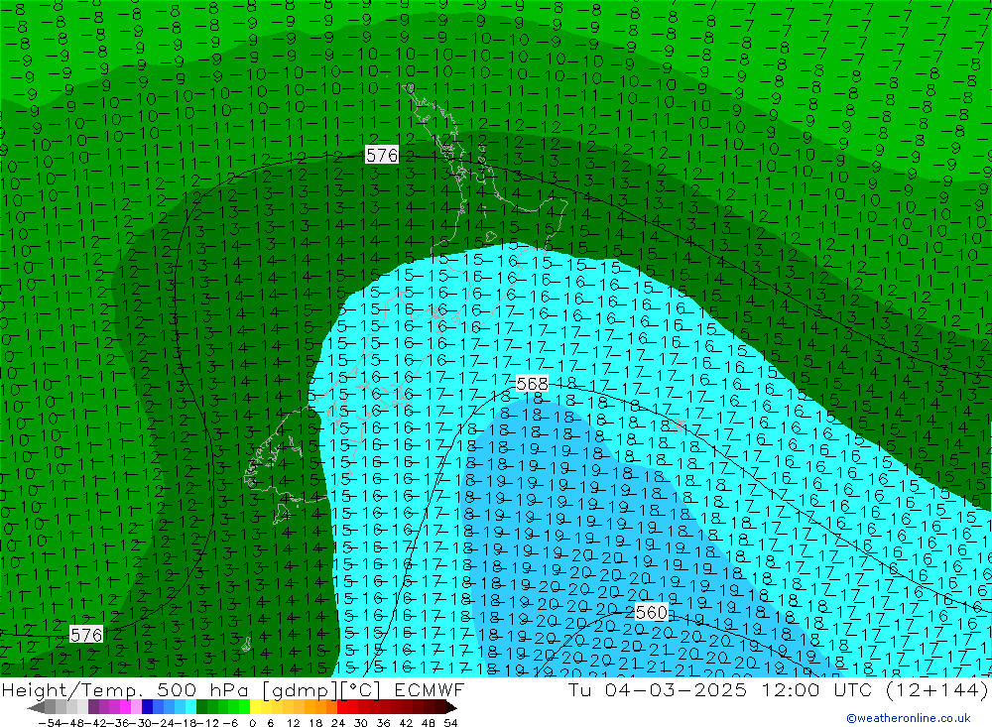This screenshot has width=992, height=727.
Task: Click the (12+144) forecast hour text
Action: (x=937, y=689)
